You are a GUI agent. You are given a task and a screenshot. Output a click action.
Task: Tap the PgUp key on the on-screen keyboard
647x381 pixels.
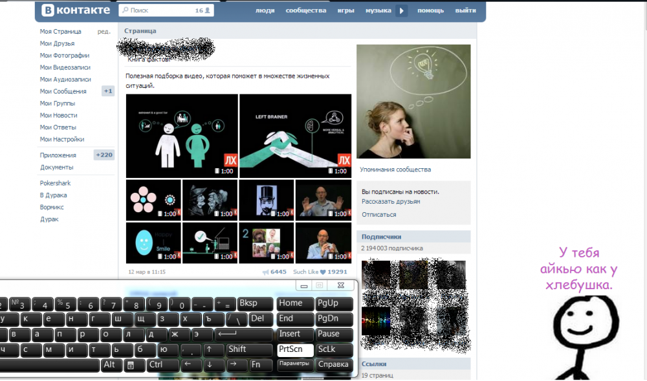point(334,303)
